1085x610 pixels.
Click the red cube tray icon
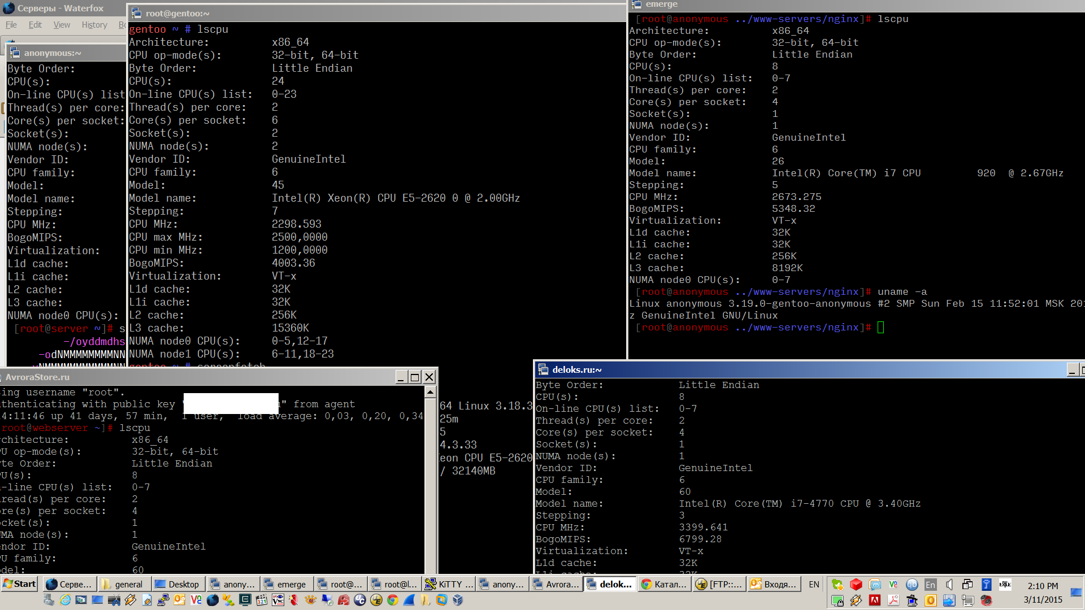click(856, 585)
